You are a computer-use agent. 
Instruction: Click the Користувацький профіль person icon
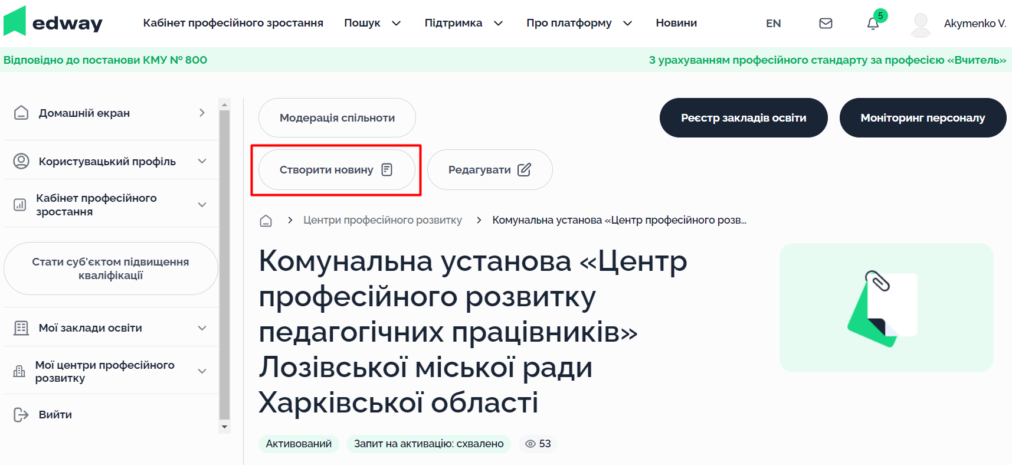(x=21, y=161)
